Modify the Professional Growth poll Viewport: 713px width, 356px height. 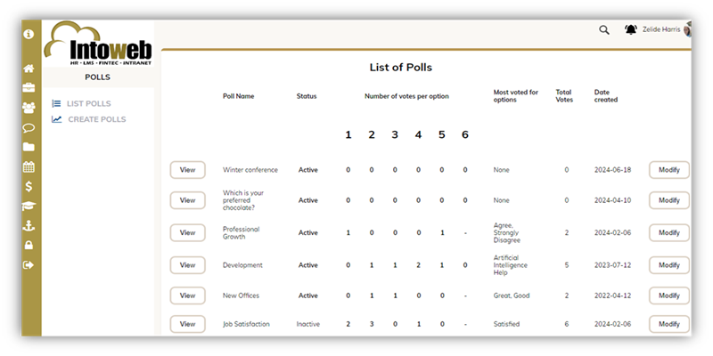pos(669,232)
